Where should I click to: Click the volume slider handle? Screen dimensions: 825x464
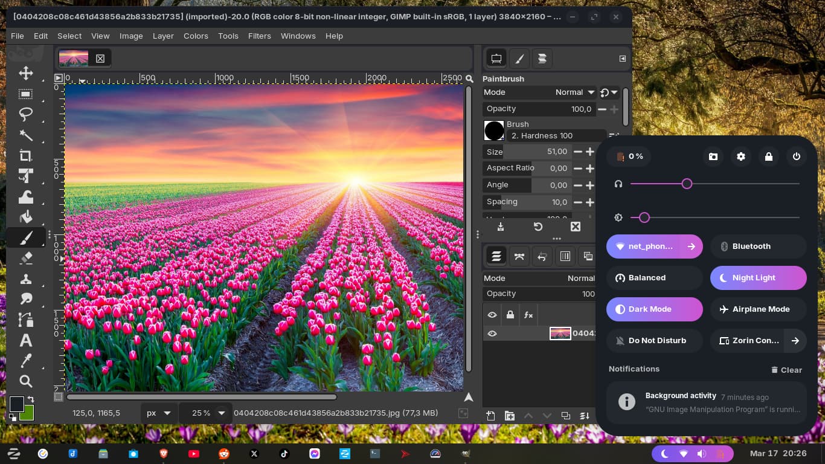tap(687, 184)
